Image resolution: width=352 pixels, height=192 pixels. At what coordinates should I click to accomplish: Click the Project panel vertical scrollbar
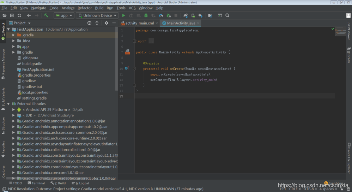116,59
